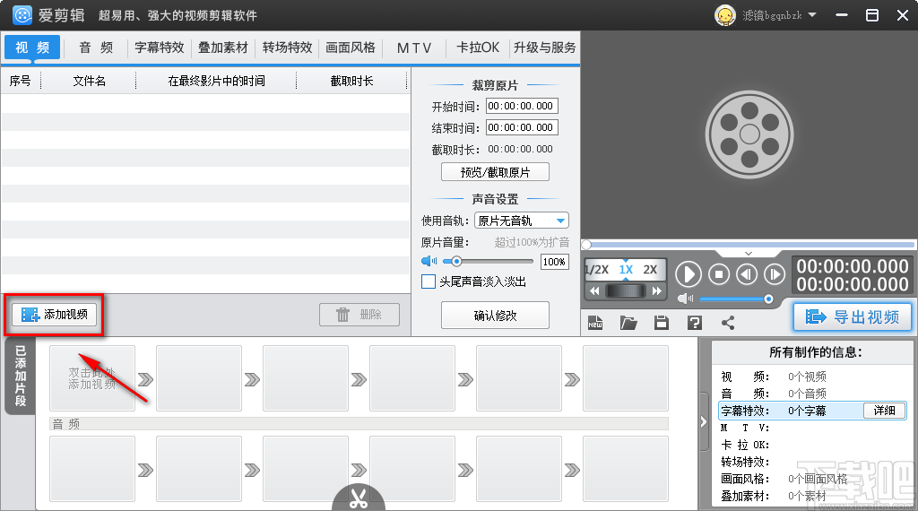Click the 截取时长 column header
Viewport: 918px width, 511px height.
click(351, 81)
